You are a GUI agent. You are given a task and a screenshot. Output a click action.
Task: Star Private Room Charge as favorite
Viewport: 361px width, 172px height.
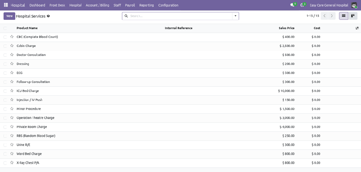(x=12, y=127)
